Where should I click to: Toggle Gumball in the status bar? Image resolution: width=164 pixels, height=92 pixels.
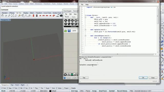pos(112,91)
